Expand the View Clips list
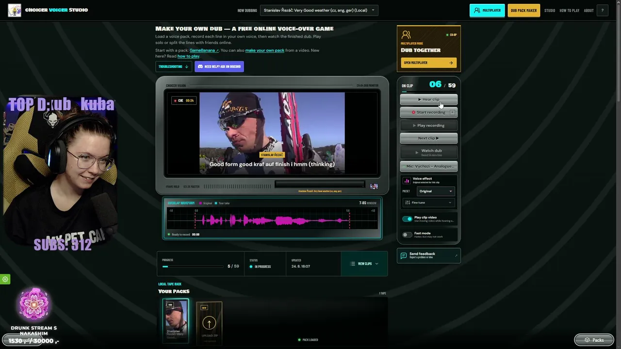Screen dimensions: 621x349 click(364, 264)
